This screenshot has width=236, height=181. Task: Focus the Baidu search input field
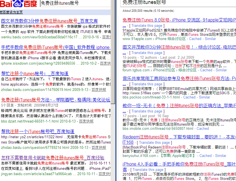tap(76, 3)
